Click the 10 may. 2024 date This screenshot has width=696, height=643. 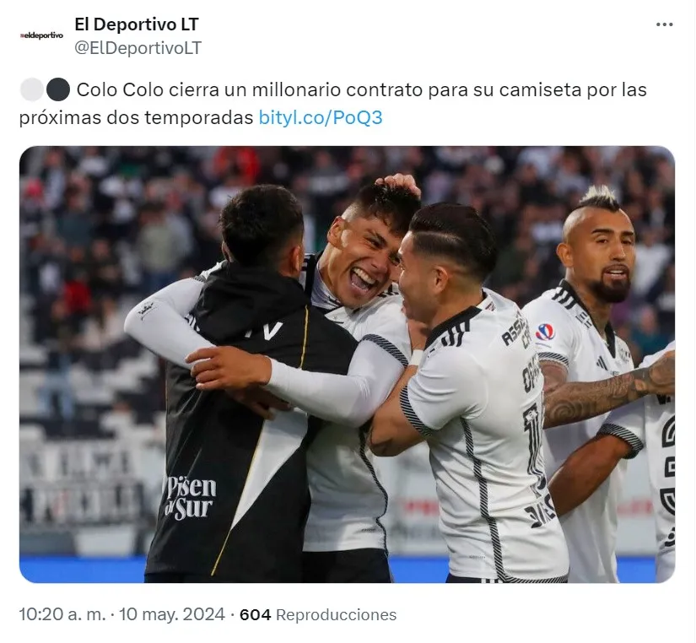point(172,614)
